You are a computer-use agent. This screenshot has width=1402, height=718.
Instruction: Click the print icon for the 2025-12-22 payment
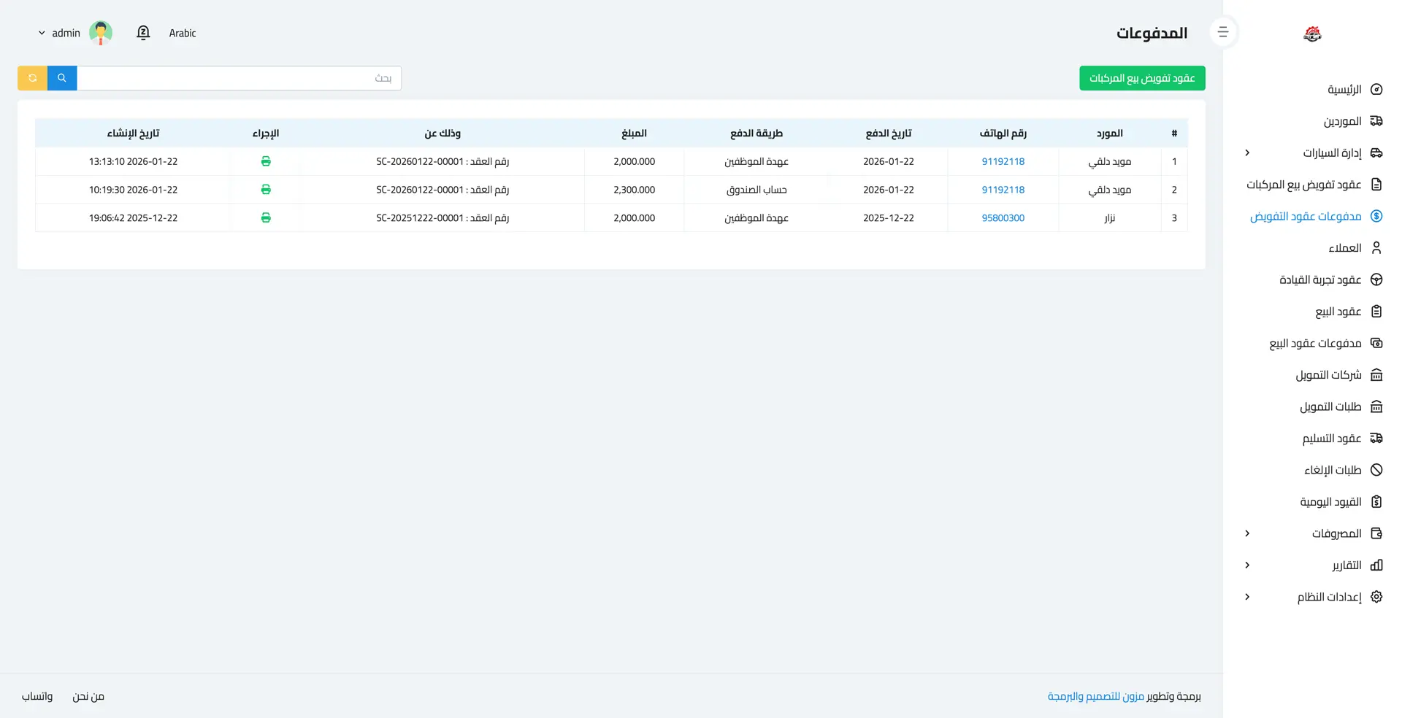tap(266, 217)
